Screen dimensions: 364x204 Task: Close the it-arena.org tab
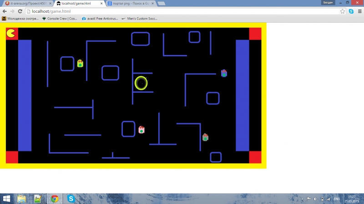pos(50,4)
